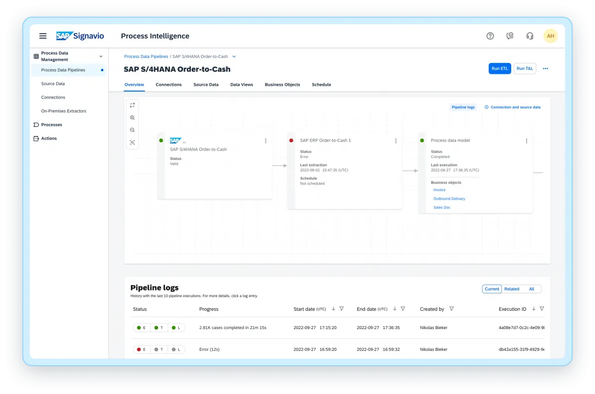Click the log entry 'Error (12s)'
The image size is (595, 394).
209,349
